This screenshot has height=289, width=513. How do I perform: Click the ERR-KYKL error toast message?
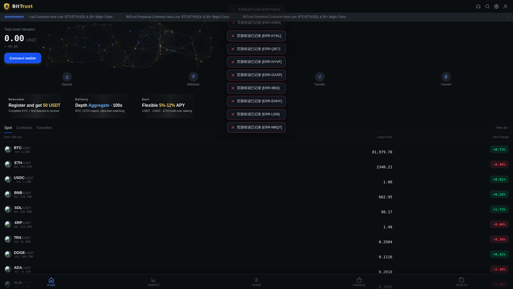click(x=259, y=36)
